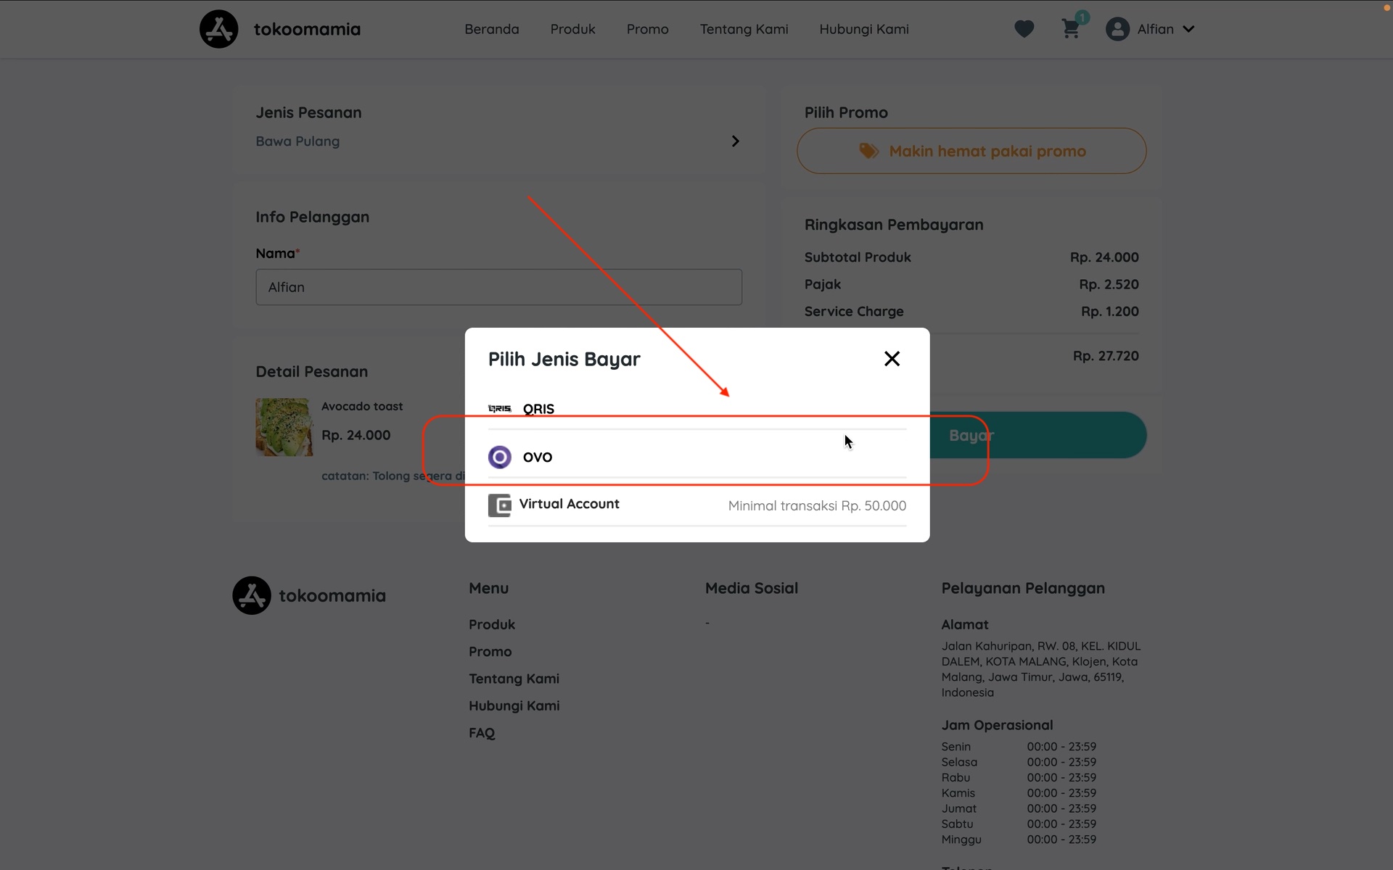Click the Alfian user avatar icon
This screenshot has height=870, width=1393.
[x=1117, y=29]
